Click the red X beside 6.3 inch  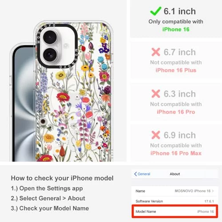(156, 94)
